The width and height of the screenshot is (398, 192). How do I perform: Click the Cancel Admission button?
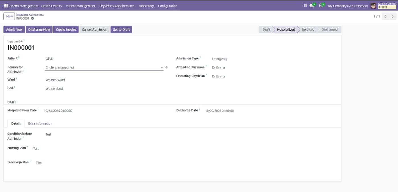[95, 29]
